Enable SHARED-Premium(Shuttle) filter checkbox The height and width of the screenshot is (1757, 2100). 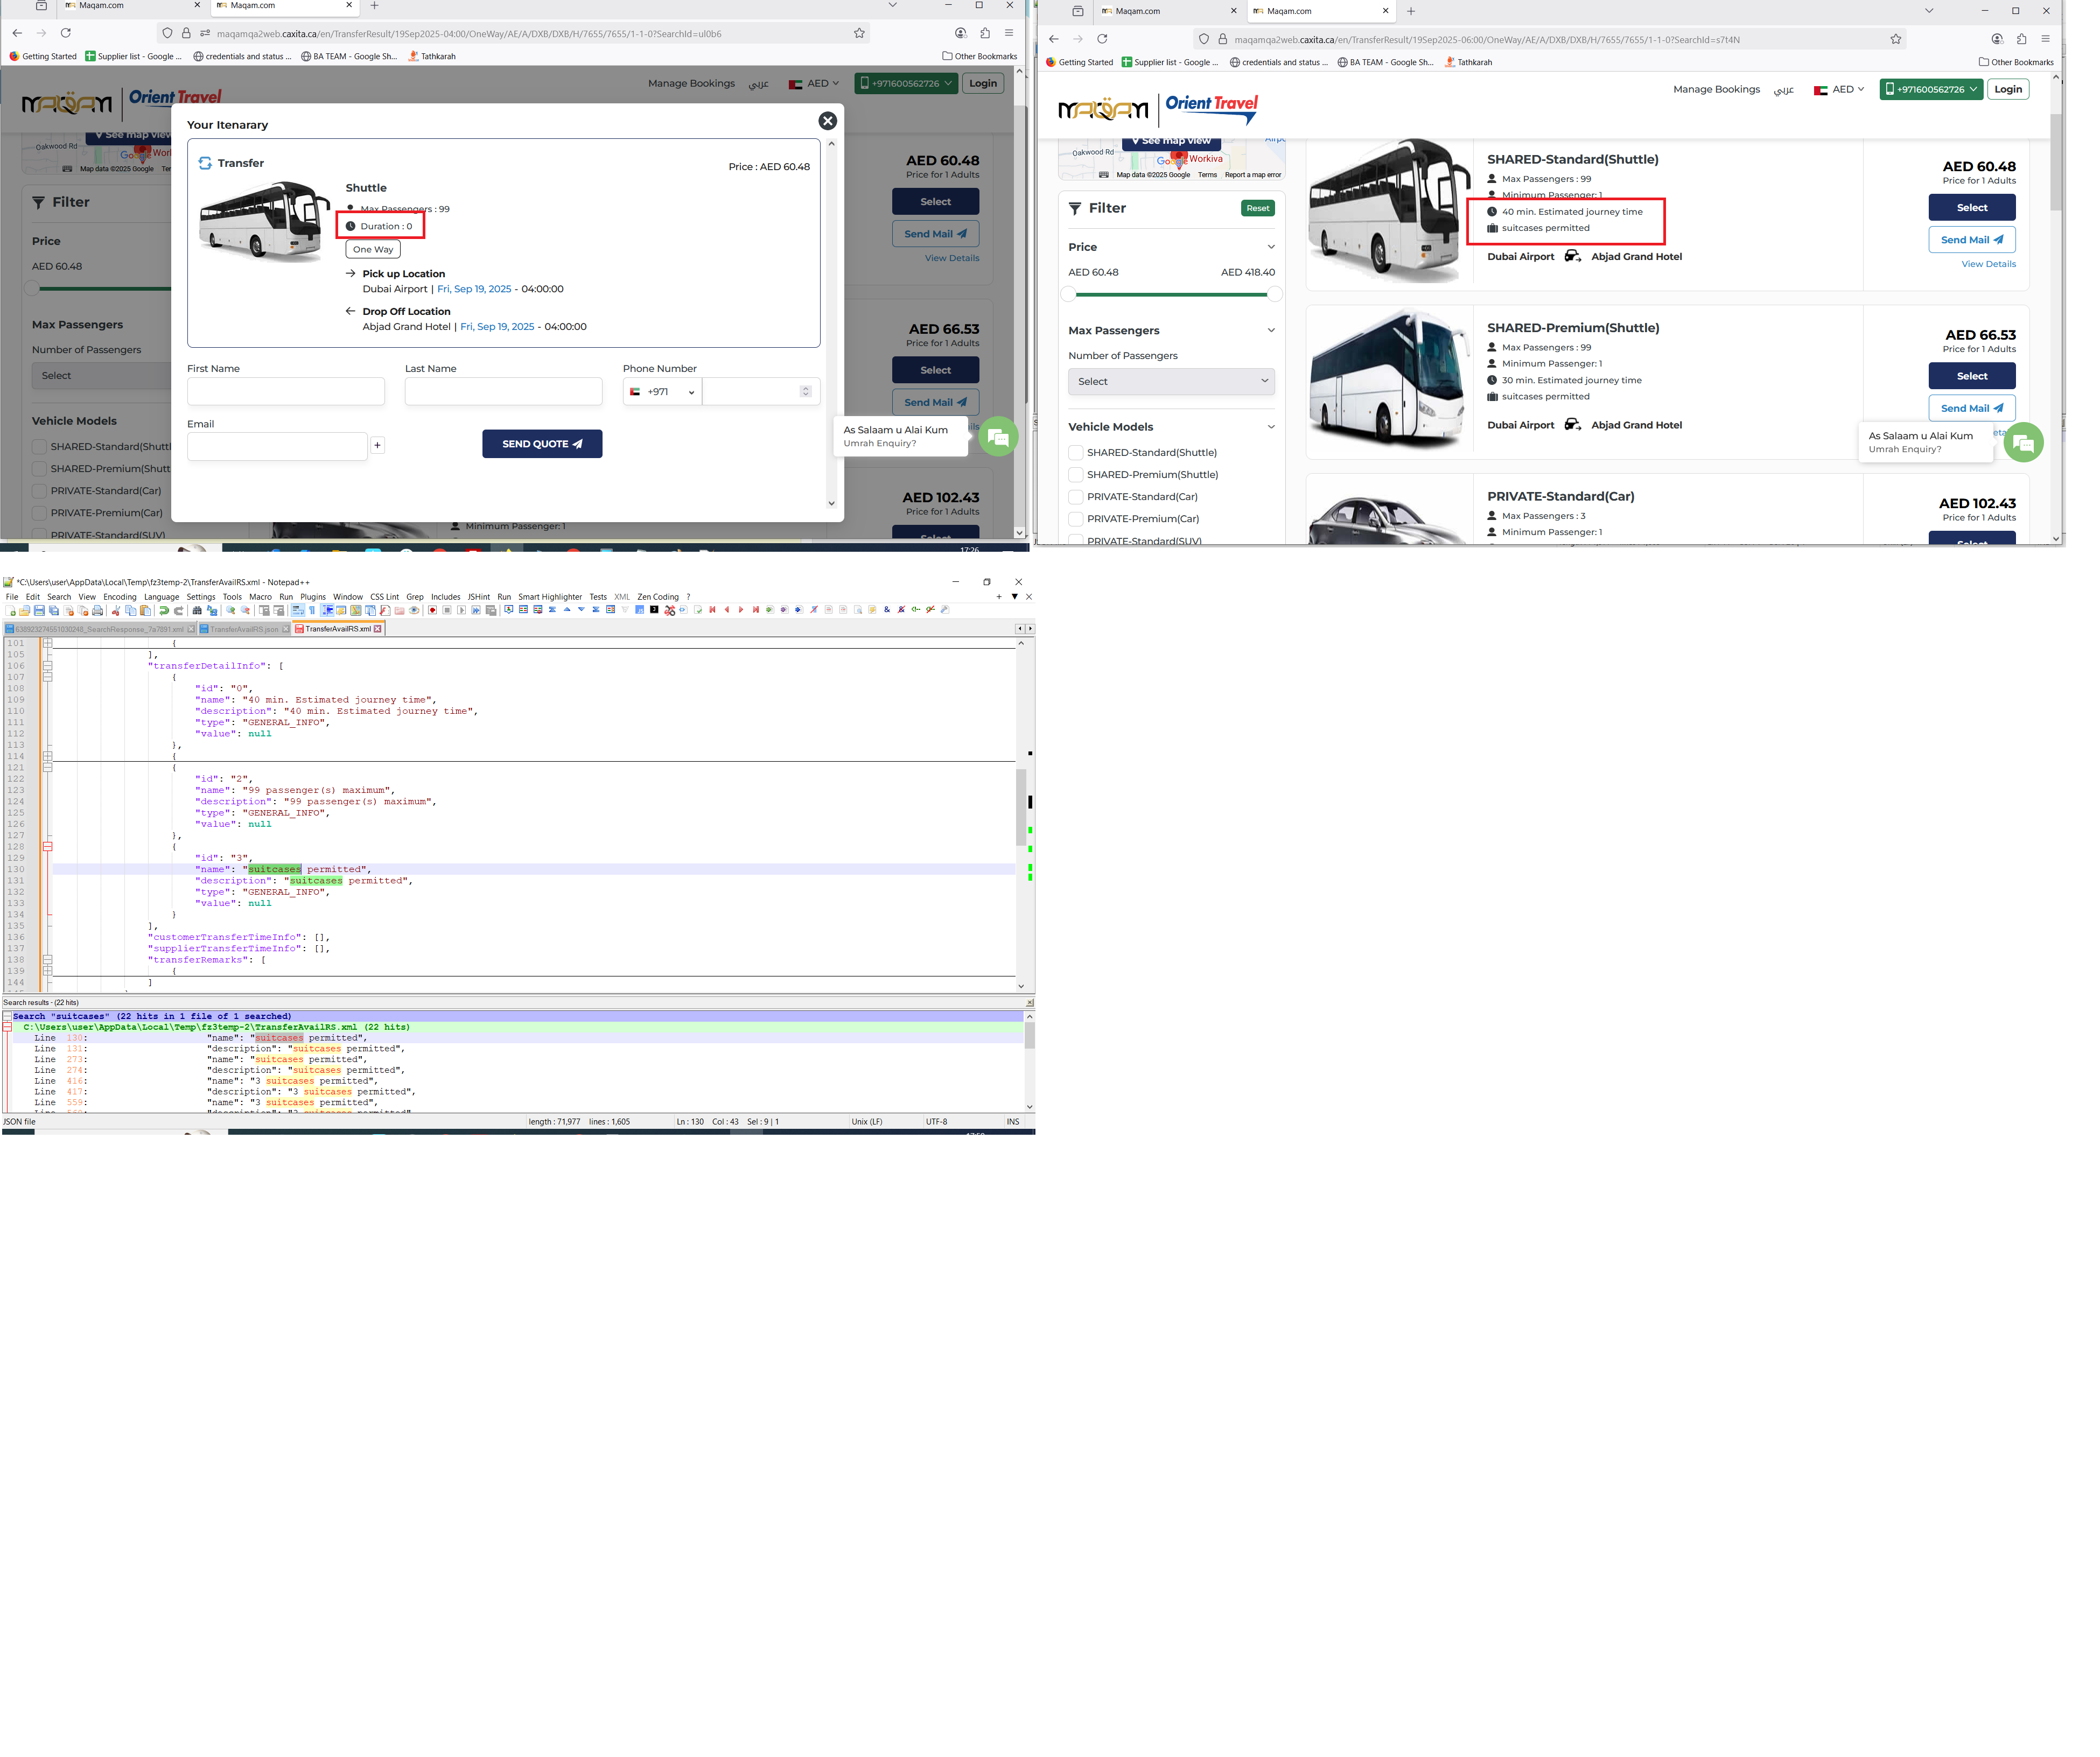1076,475
